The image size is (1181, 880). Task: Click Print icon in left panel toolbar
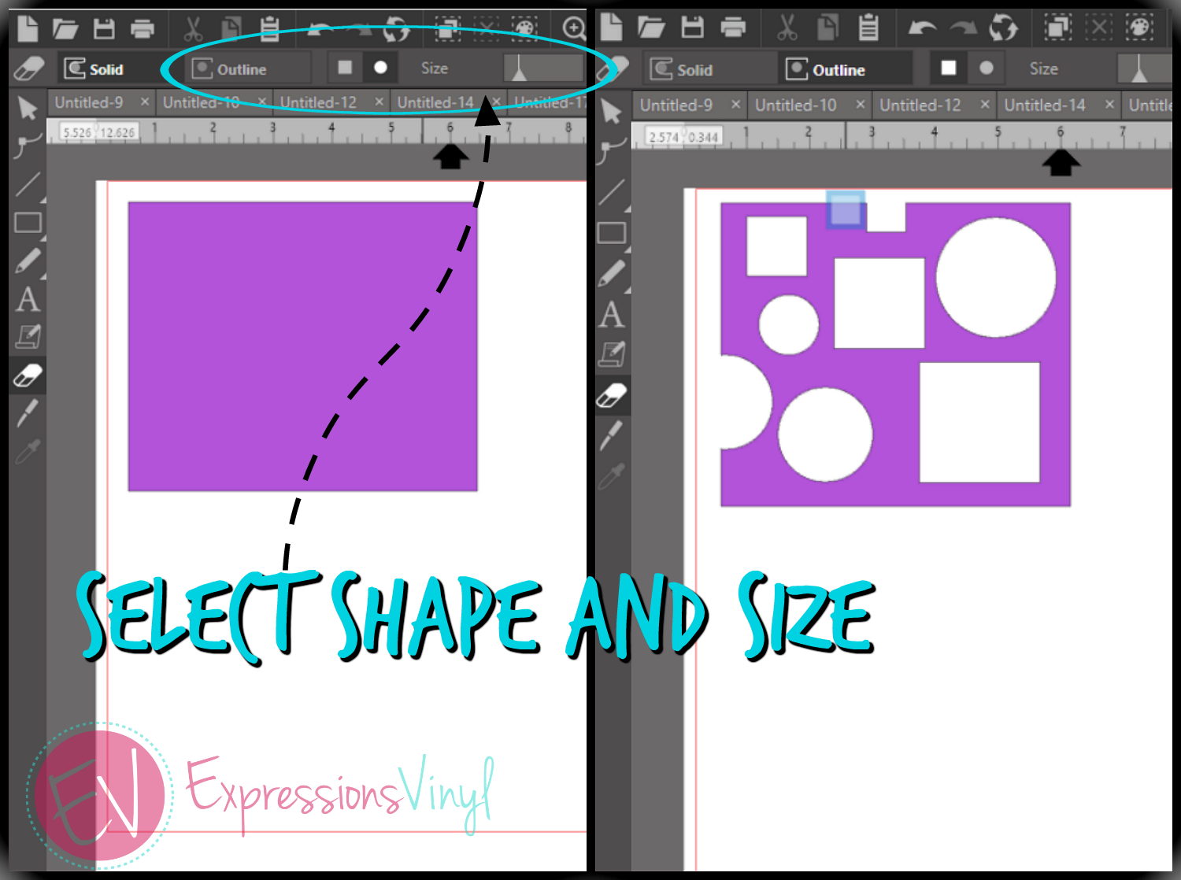143,30
